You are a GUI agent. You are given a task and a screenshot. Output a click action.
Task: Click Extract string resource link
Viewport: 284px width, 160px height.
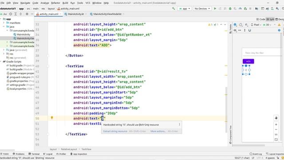(115, 131)
